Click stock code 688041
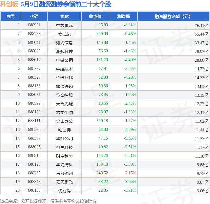 tap(34, 42)
